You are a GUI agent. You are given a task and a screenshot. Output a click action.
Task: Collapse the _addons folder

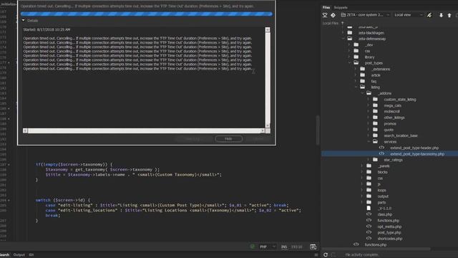tap(363, 93)
